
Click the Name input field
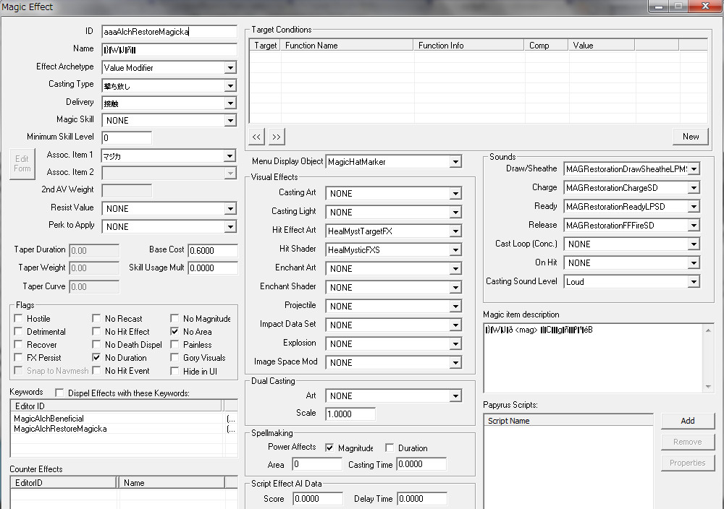click(x=169, y=50)
